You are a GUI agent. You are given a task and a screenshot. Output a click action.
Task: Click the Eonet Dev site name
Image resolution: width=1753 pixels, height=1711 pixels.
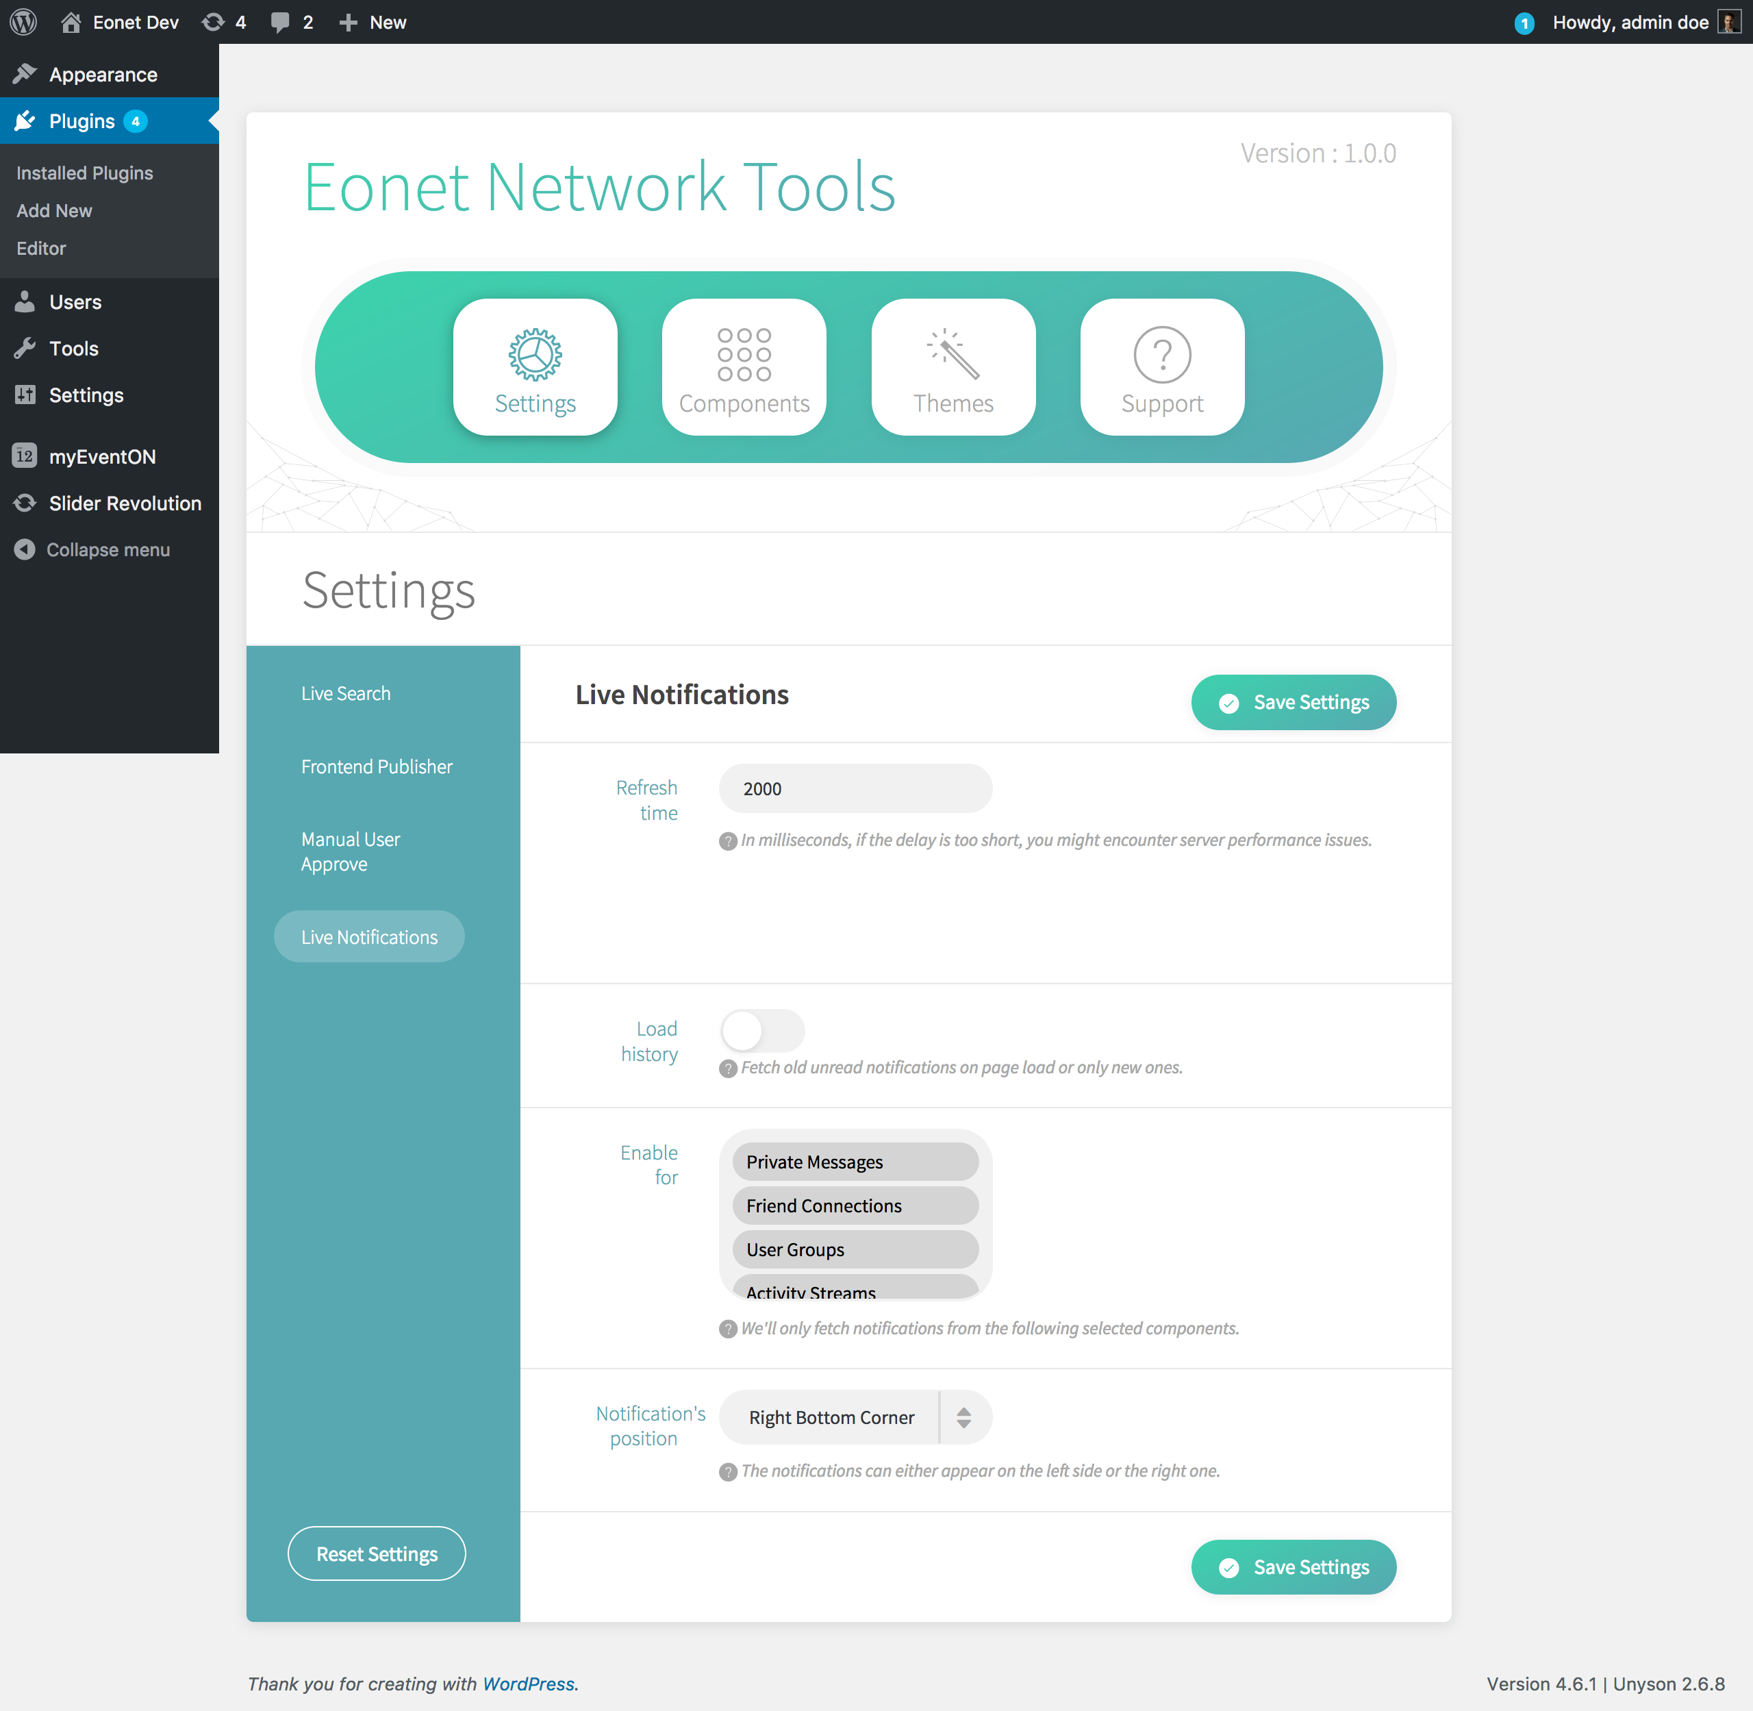tap(136, 23)
